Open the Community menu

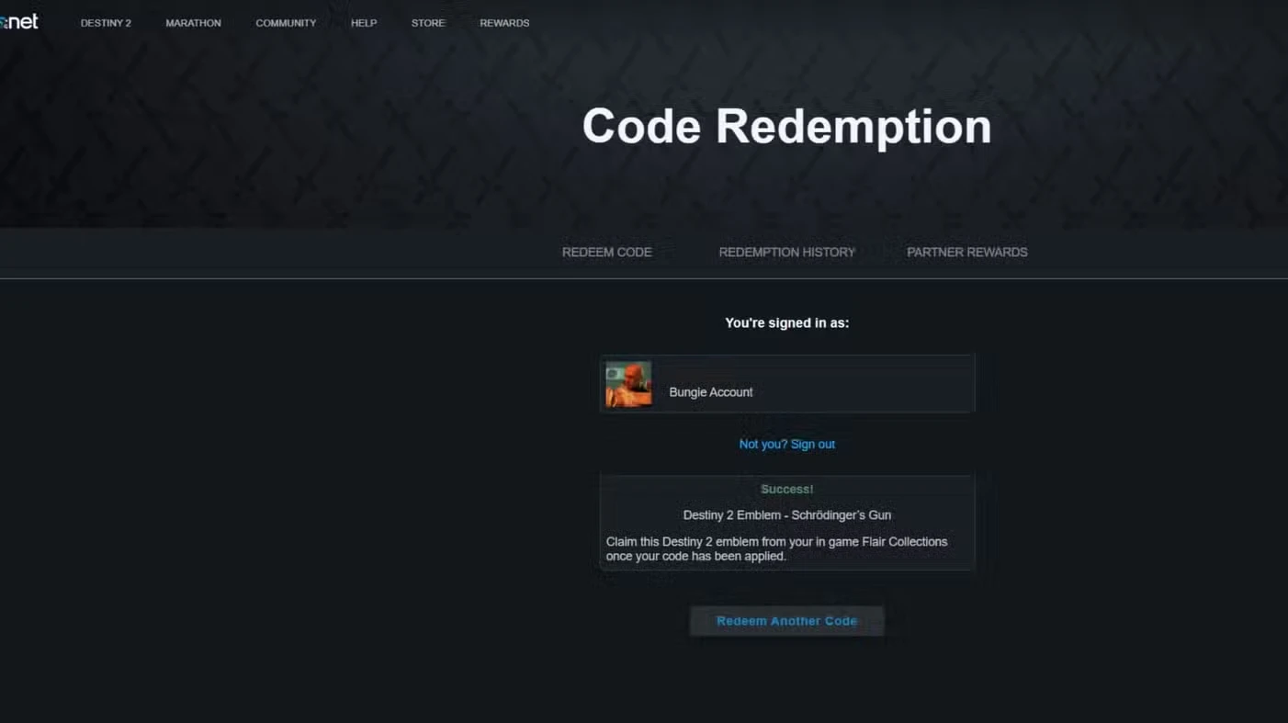coord(286,23)
